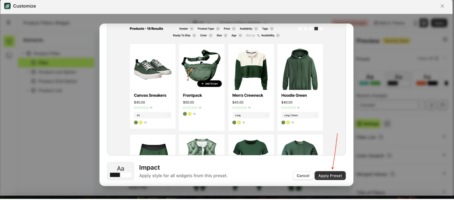The width and height of the screenshot is (454, 200).
Task: Click the green app logo beside Customize
Action: [7, 6]
